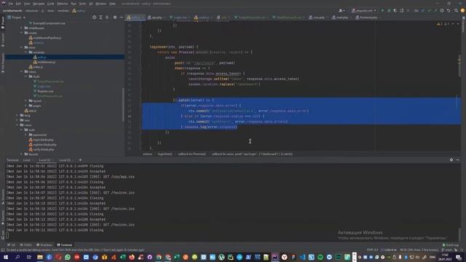Click the Windows taskbar search icon
466x262 pixels.
point(17,257)
